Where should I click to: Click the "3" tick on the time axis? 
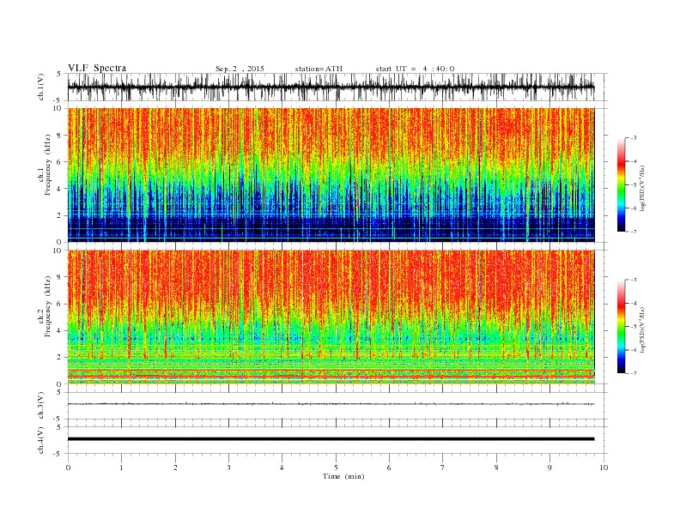[x=228, y=468]
